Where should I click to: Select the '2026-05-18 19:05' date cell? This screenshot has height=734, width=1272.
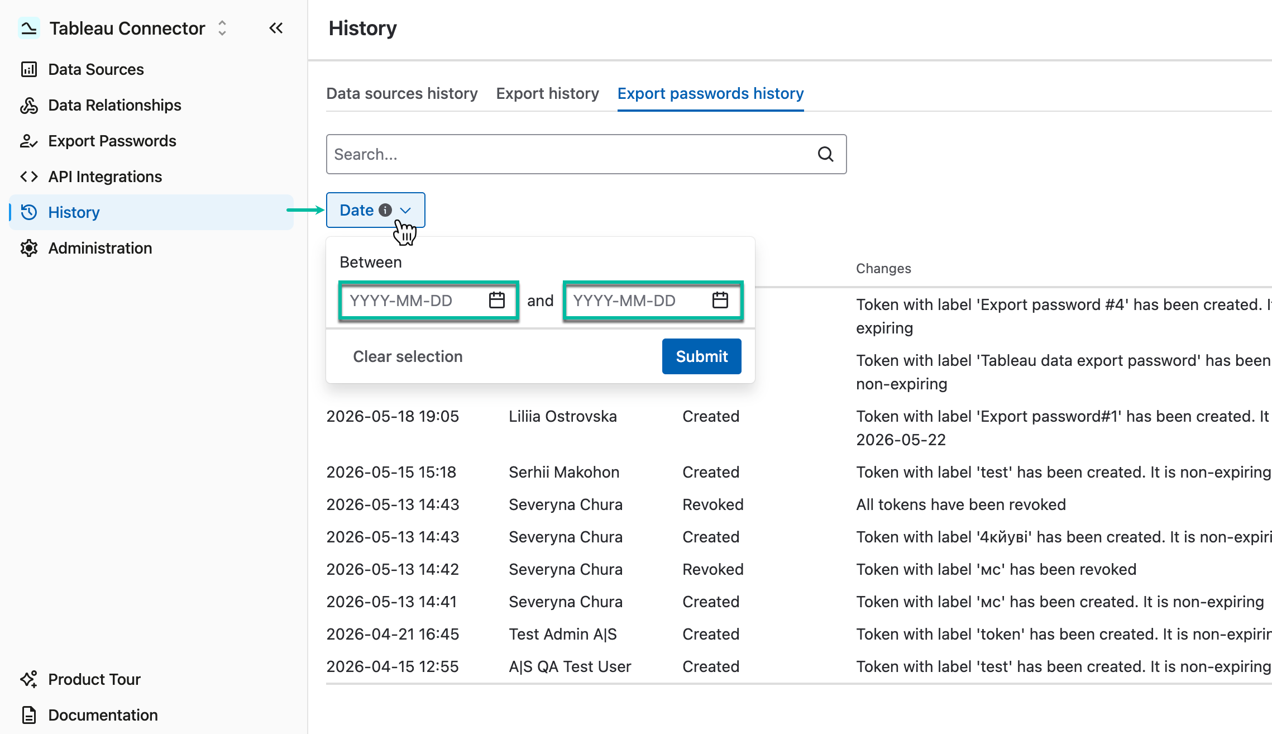[393, 416]
